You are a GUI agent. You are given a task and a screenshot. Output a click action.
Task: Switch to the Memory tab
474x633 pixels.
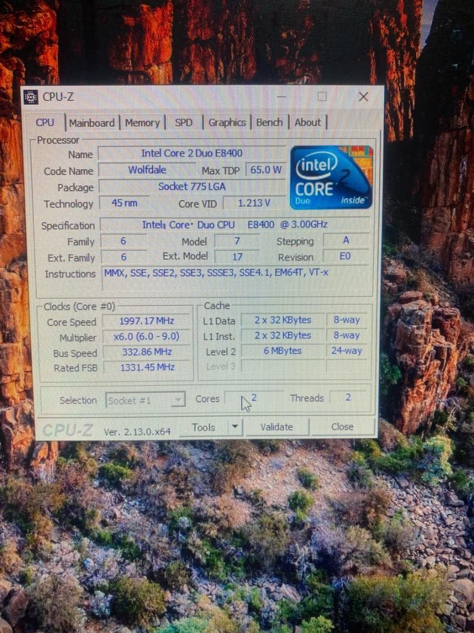pyautogui.click(x=142, y=122)
